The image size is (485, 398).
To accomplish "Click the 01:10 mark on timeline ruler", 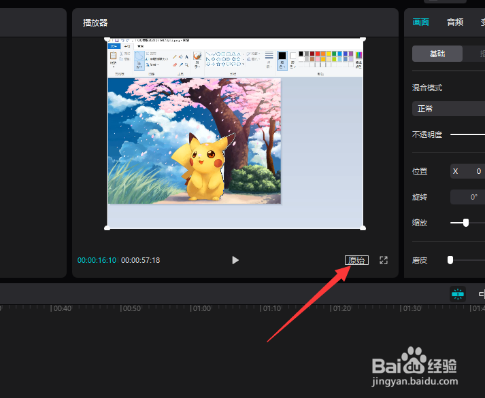I will click(271, 308).
